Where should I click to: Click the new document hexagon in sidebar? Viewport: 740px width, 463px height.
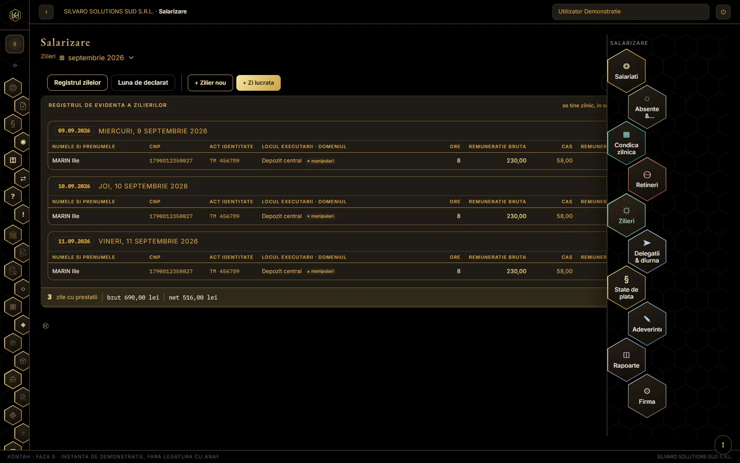coord(23,106)
